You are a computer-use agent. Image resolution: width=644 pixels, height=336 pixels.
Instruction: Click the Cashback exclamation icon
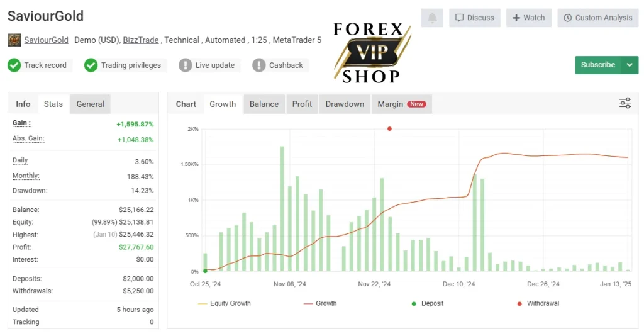[x=258, y=65]
